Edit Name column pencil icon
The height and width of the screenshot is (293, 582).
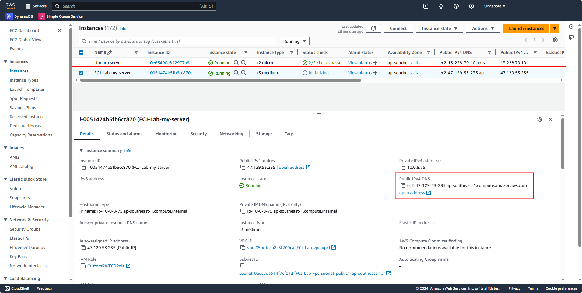tap(110, 52)
